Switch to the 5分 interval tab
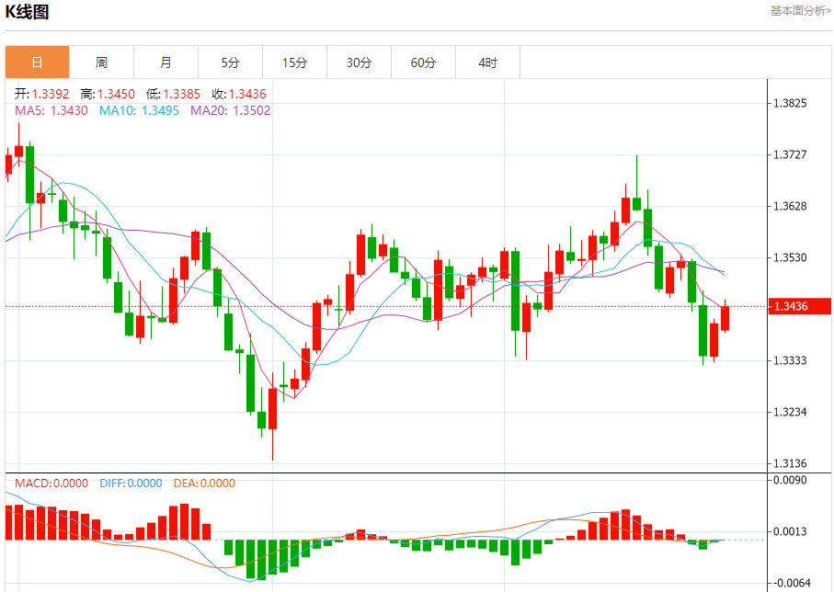The width and height of the screenshot is (834, 592). (x=230, y=63)
